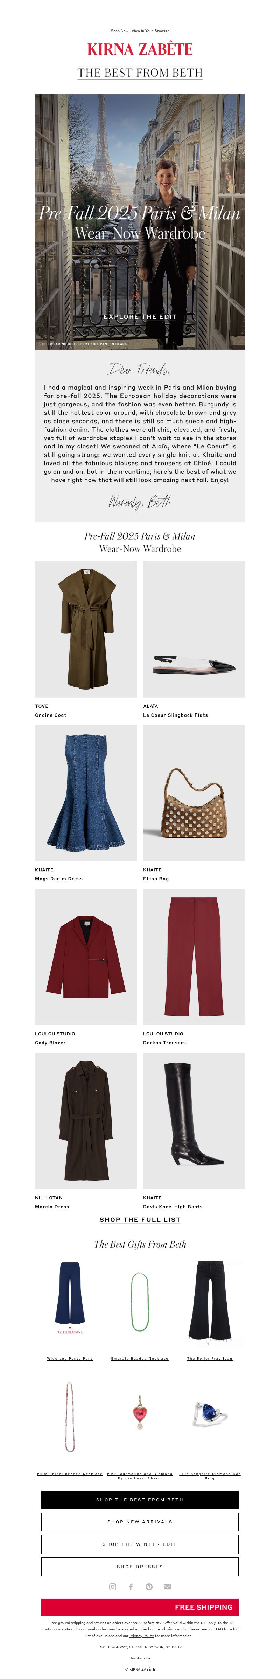
Task: Open the Khaite Mags Denim Dress
Action: [86, 793]
